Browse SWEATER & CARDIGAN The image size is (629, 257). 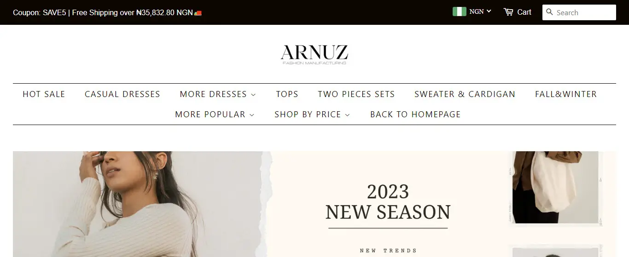pyautogui.click(x=465, y=94)
